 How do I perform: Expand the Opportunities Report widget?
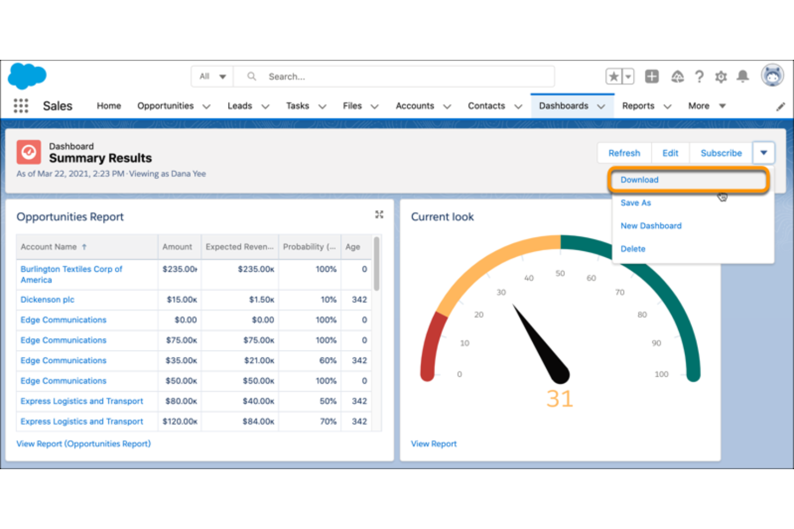tap(379, 214)
